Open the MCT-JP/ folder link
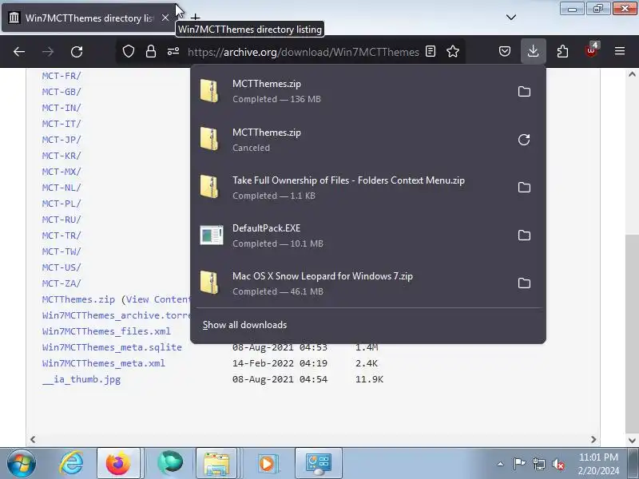 point(62,140)
